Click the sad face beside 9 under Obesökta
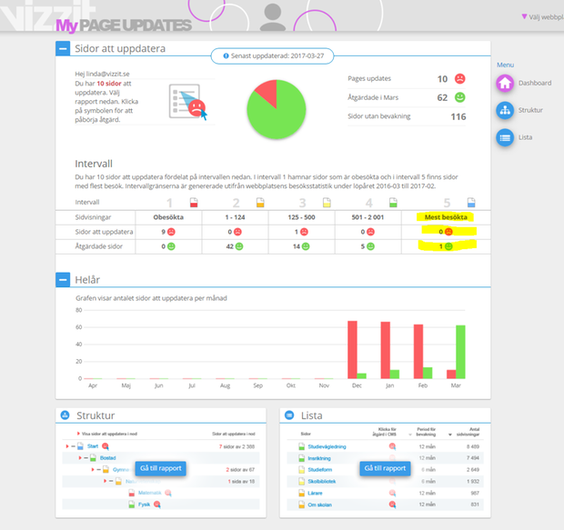This screenshot has width=564, height=530. click(171, 232)
